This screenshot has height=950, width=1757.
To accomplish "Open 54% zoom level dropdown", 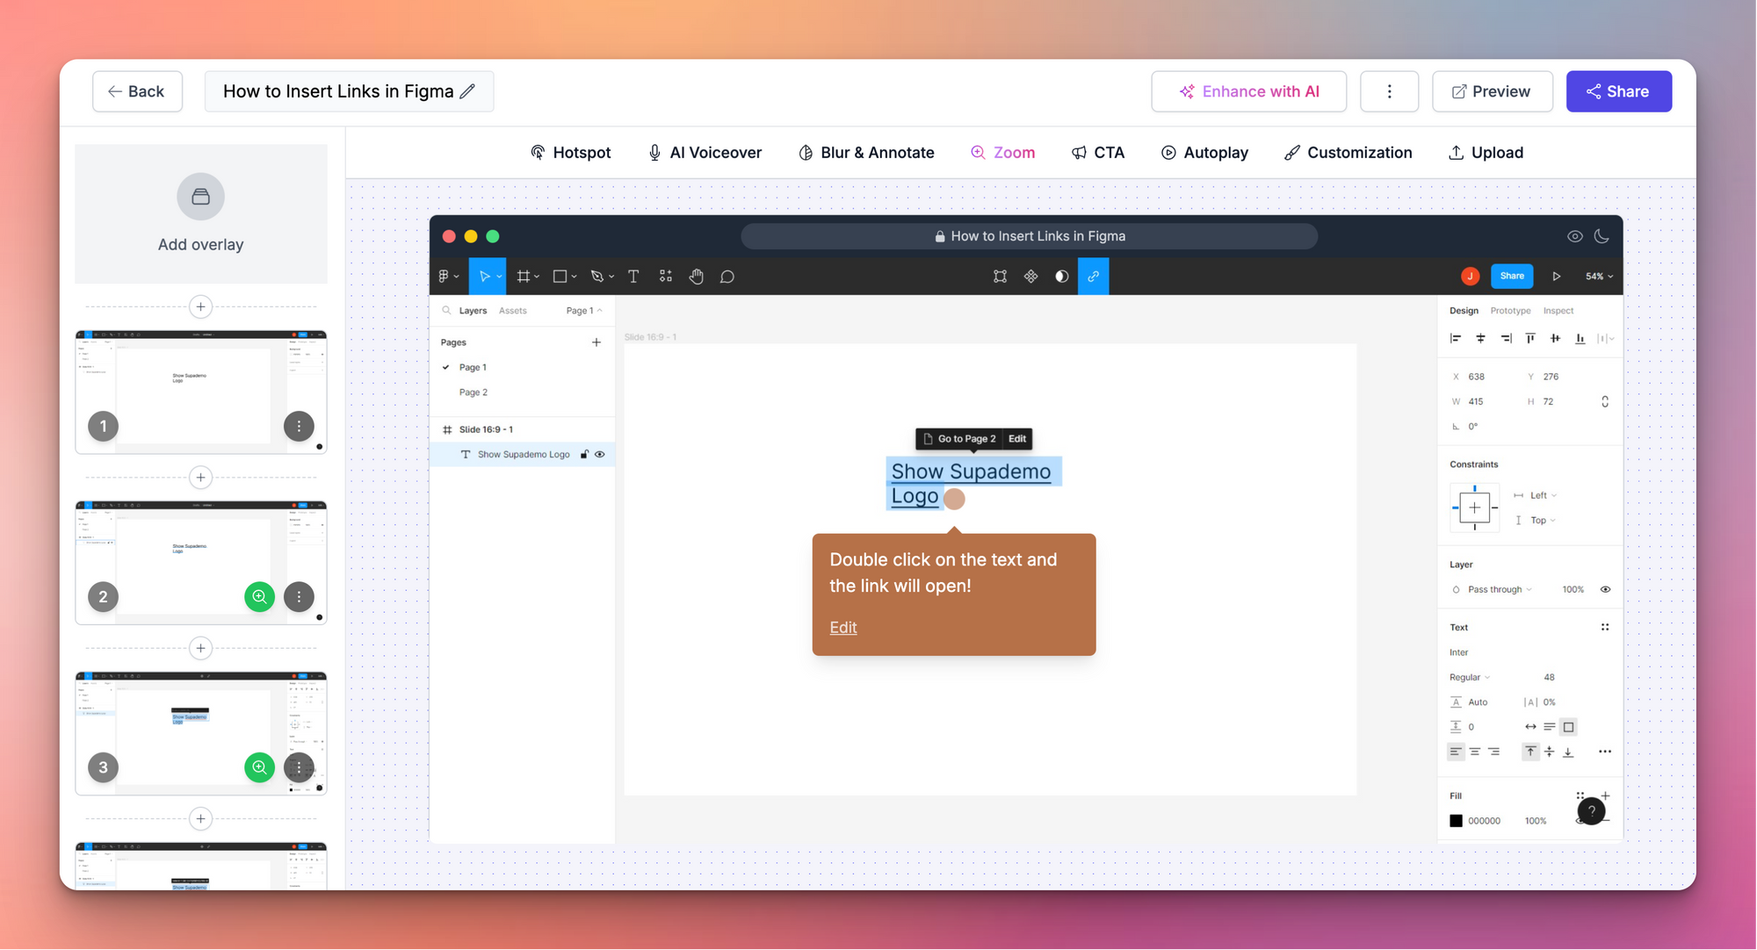I will click(1599, 277).
